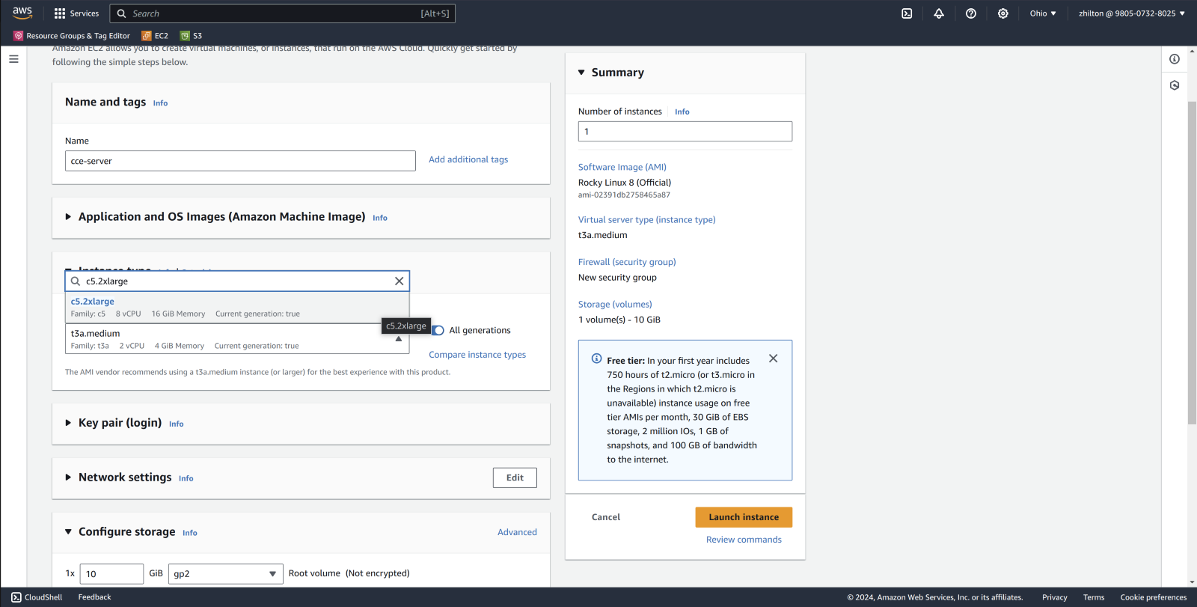Collapse the instance type dropdown arrow
Screen dimensions: 1197x607
[x=399, y=339]
